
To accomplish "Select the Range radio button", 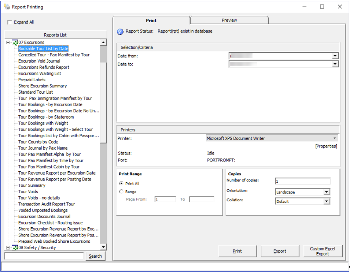I will point(121,191).
